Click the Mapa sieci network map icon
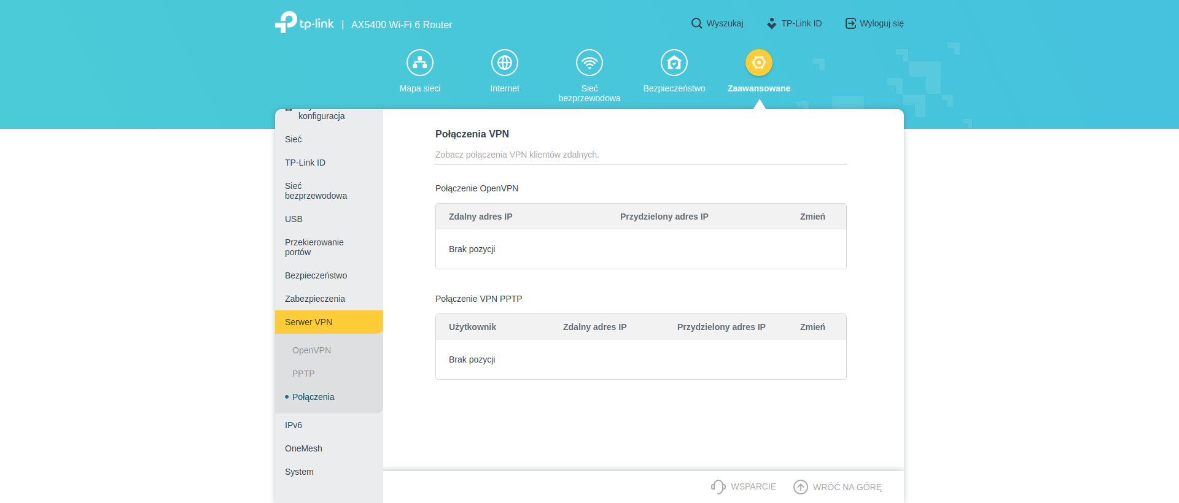The width and height of the screenshot is (1179, 503). click(x=420, y=63)
